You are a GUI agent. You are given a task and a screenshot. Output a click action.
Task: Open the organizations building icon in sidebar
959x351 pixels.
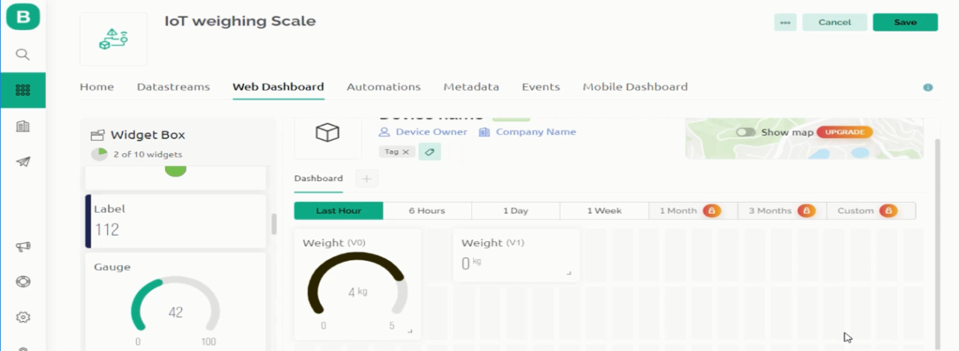point(22,126)
